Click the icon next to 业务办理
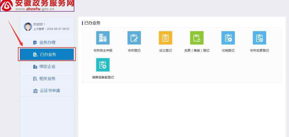 (35, 43)
